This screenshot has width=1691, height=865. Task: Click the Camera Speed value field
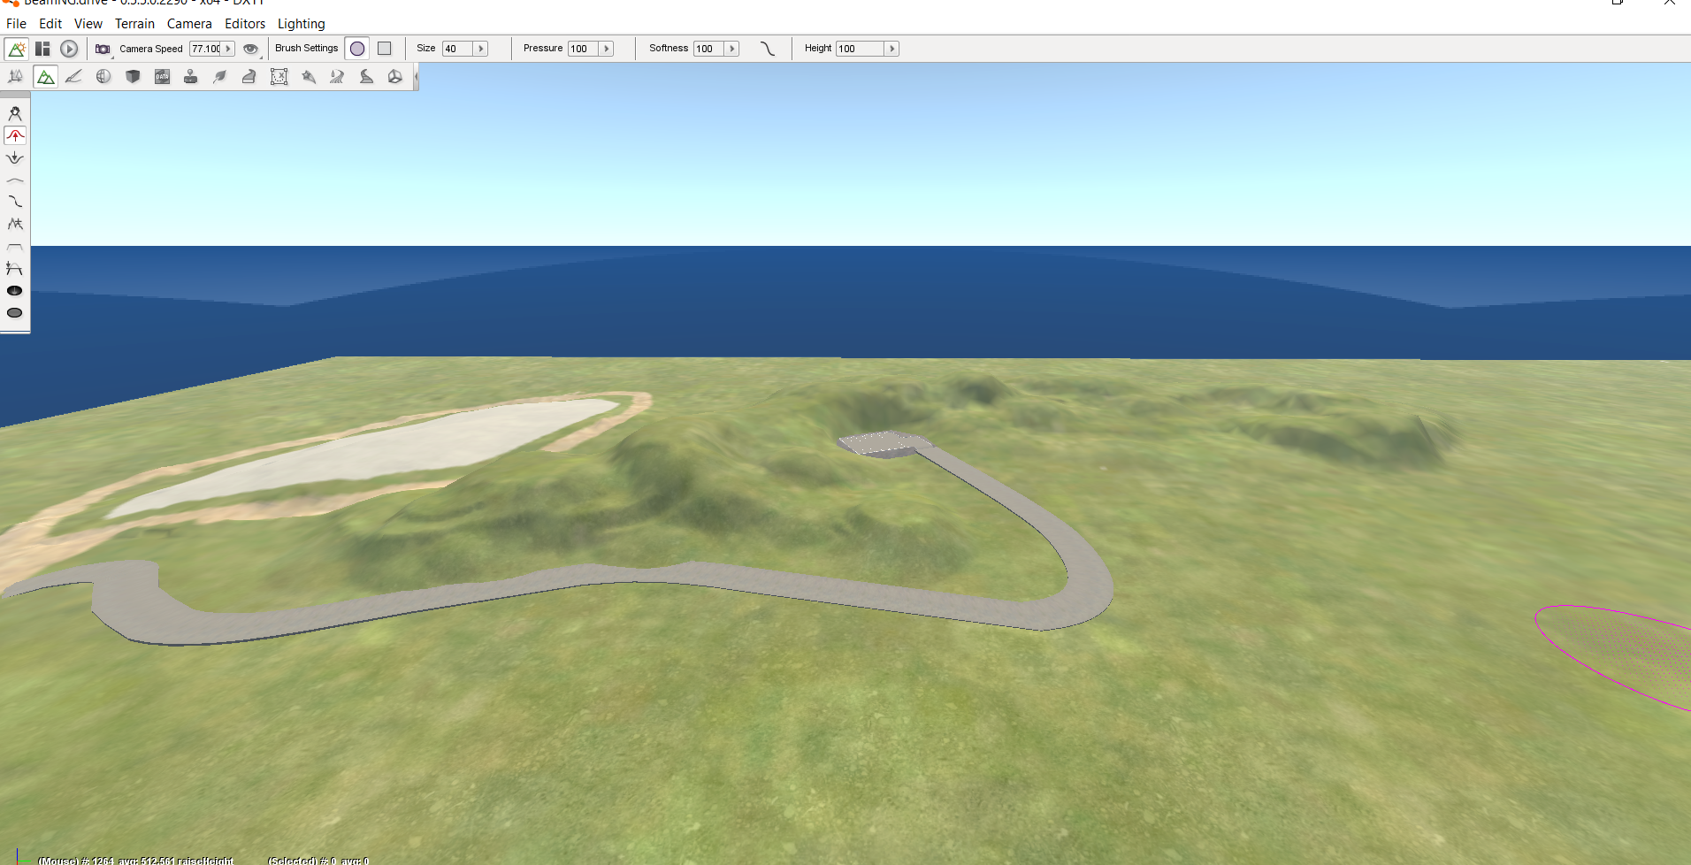(206, 49)
